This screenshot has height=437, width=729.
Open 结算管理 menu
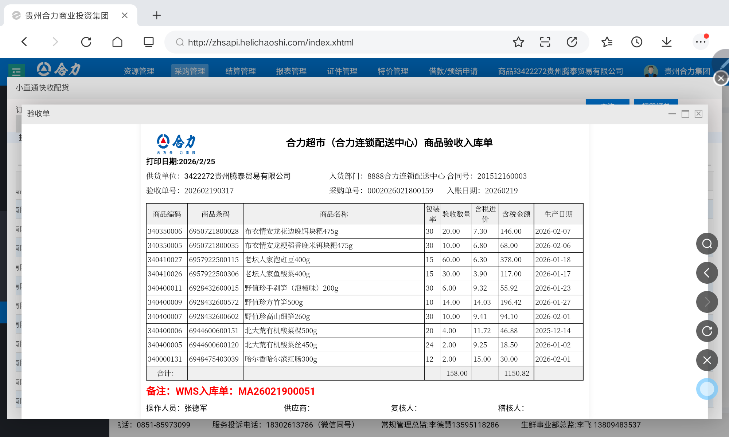coord(241,71)
